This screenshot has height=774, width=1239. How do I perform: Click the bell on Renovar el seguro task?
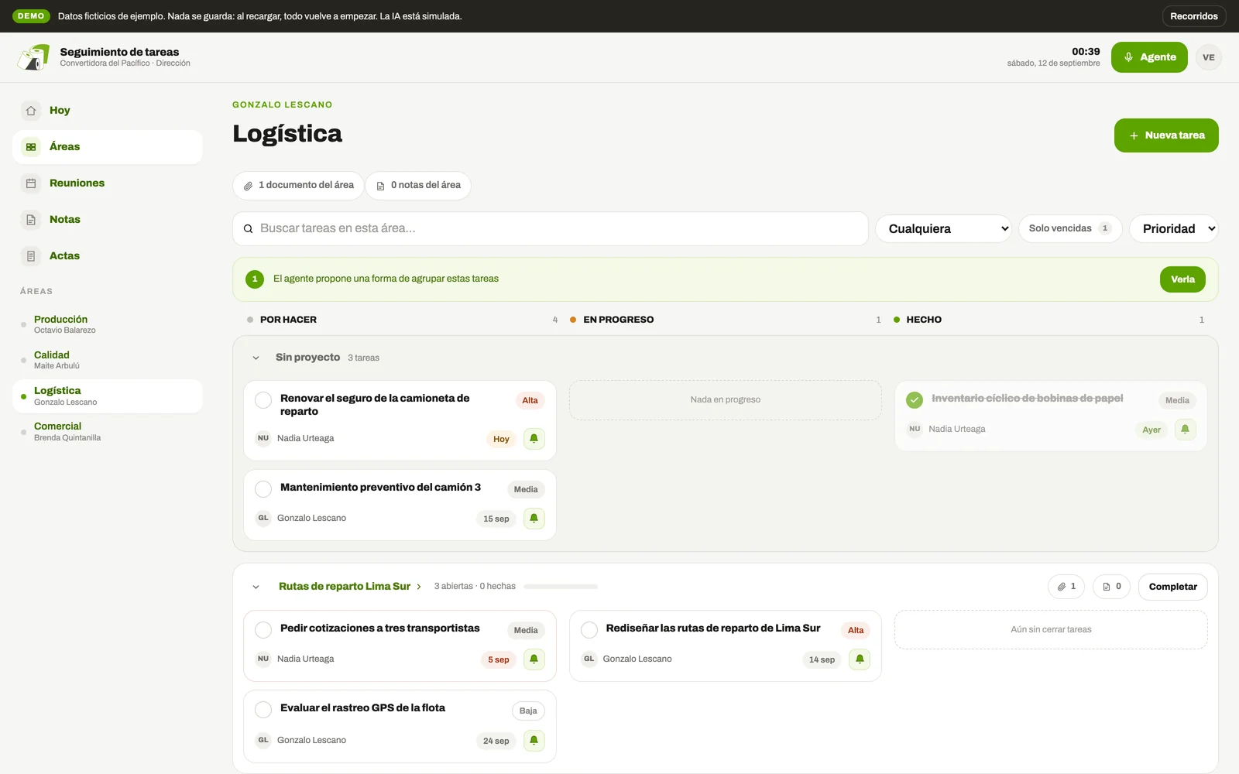[x=534, y=439]
